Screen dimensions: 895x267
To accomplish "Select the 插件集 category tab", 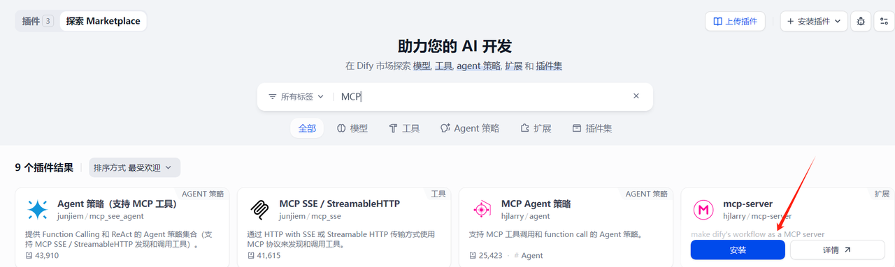I will 592,128.
